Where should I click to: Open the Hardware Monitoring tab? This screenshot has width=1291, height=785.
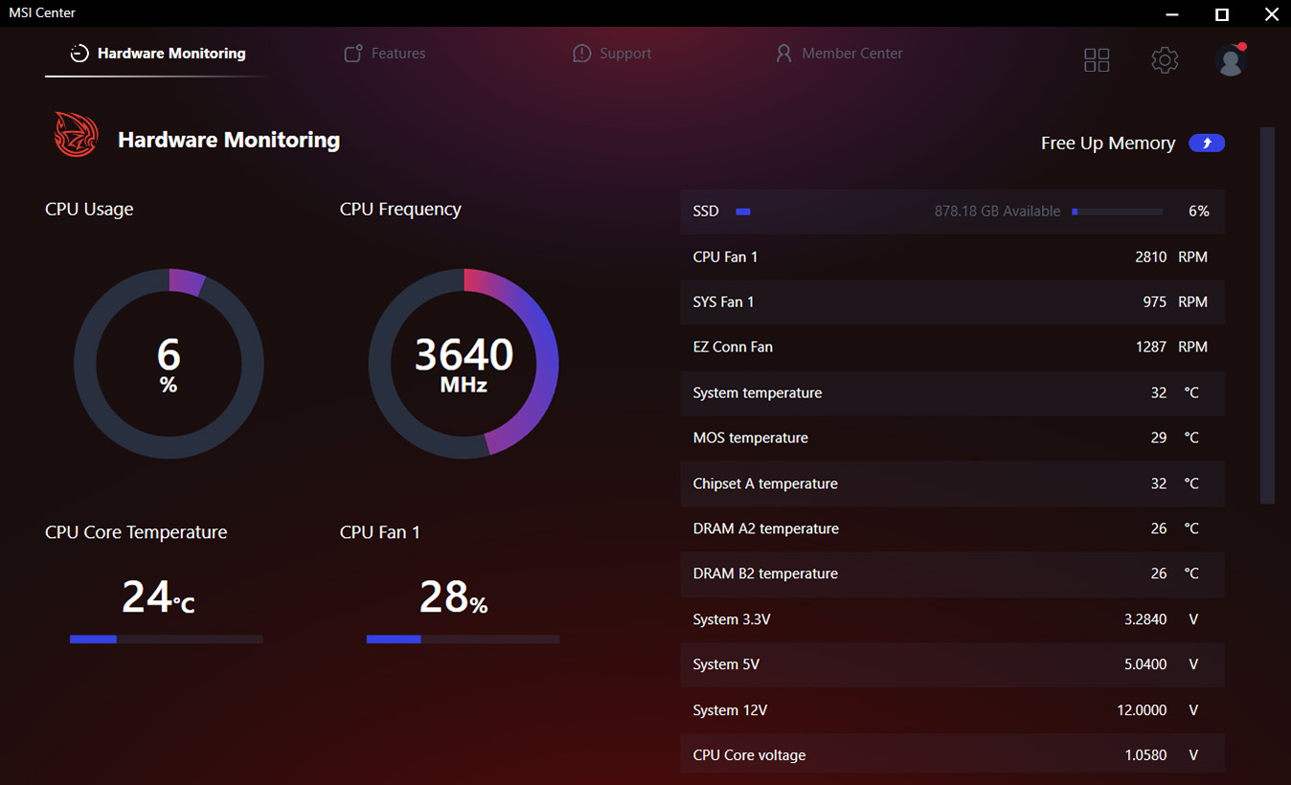pos(157,54)
